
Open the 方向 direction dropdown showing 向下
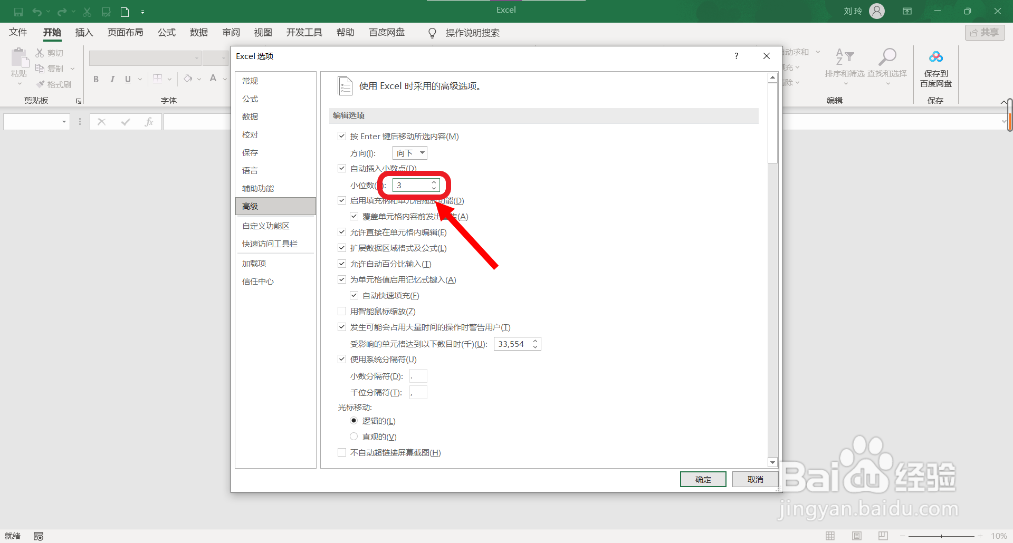pyautogui.click(x=409, y=153)
